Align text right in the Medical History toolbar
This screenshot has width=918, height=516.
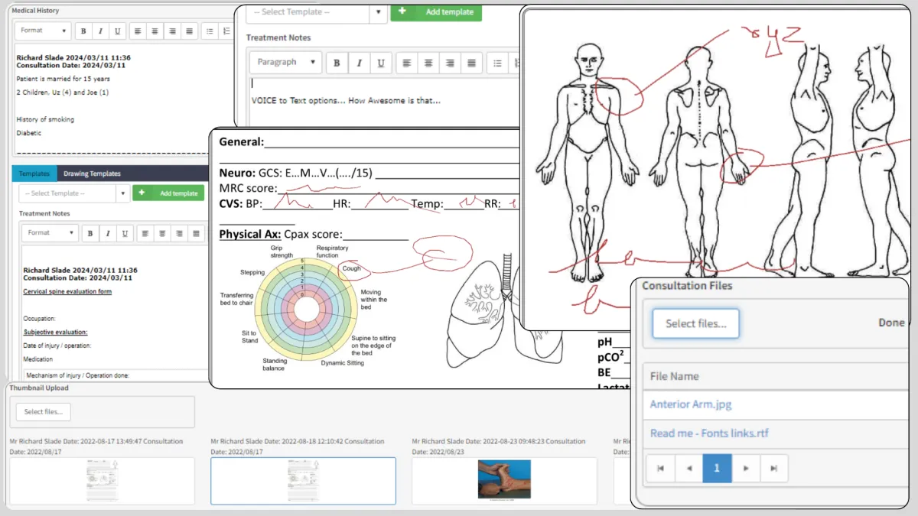(173, 31)
